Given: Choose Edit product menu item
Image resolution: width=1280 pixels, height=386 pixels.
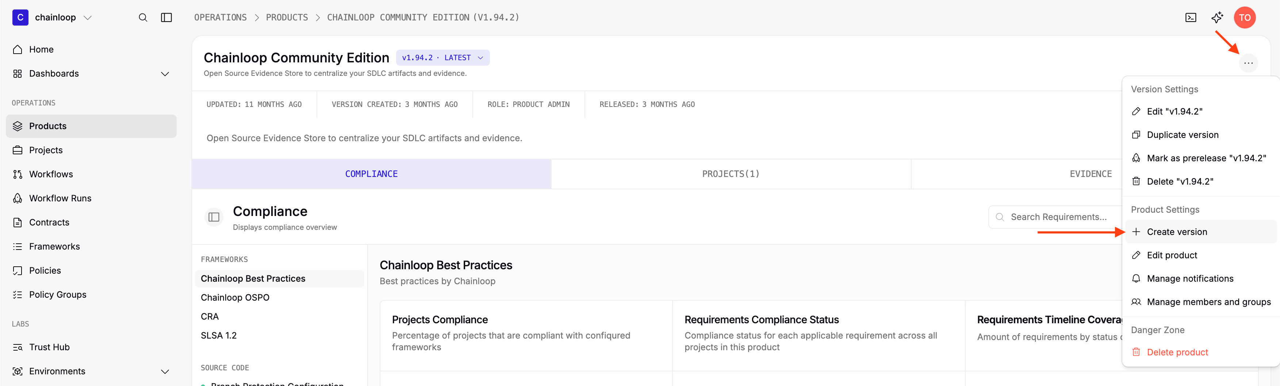Looking at the screenshot, I should (1200, 255).
